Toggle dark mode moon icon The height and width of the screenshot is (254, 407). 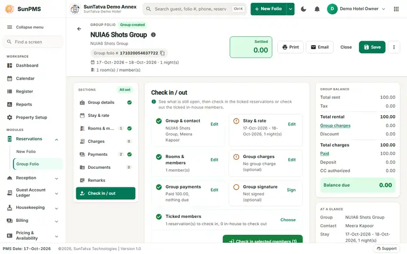click(x=304, y=9)
